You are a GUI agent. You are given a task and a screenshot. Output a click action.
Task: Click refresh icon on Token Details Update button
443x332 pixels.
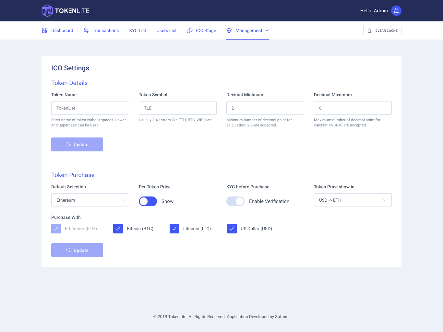tap(68, 145)
